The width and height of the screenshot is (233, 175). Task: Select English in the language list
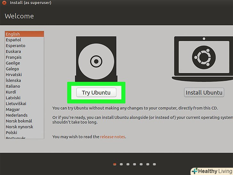click(x=24, y=34)
